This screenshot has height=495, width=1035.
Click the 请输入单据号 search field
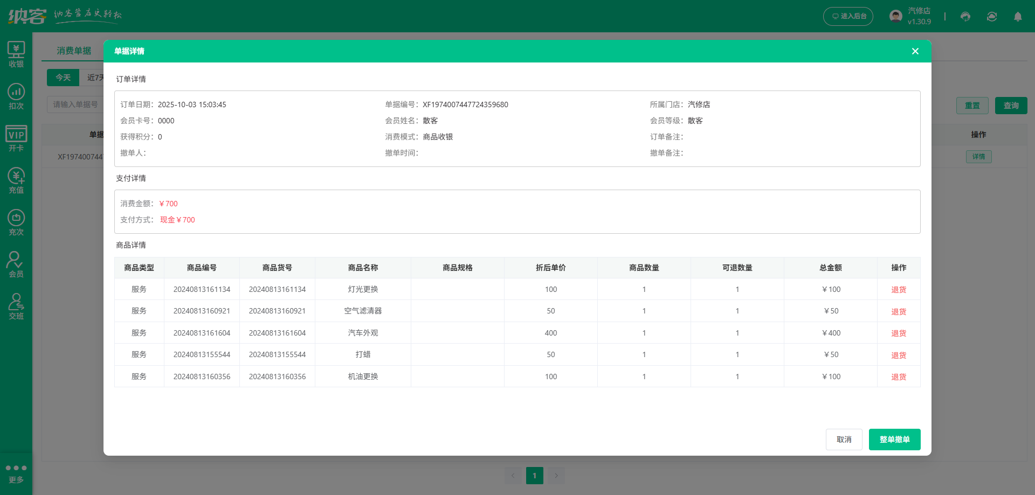(75, 104)
